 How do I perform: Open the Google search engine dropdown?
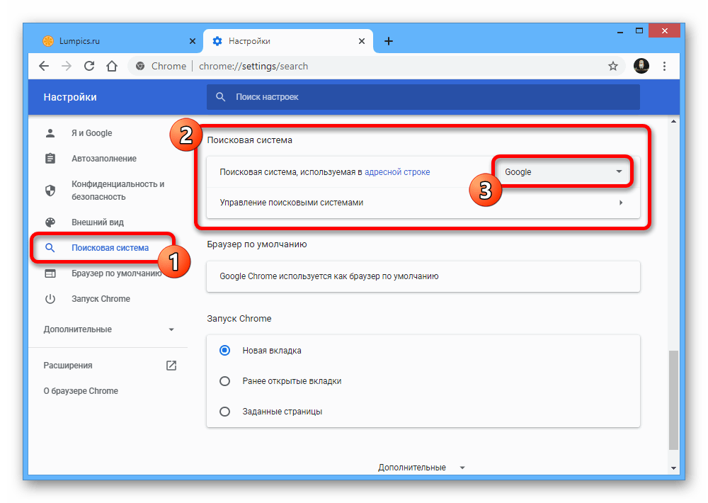point(563,172)
